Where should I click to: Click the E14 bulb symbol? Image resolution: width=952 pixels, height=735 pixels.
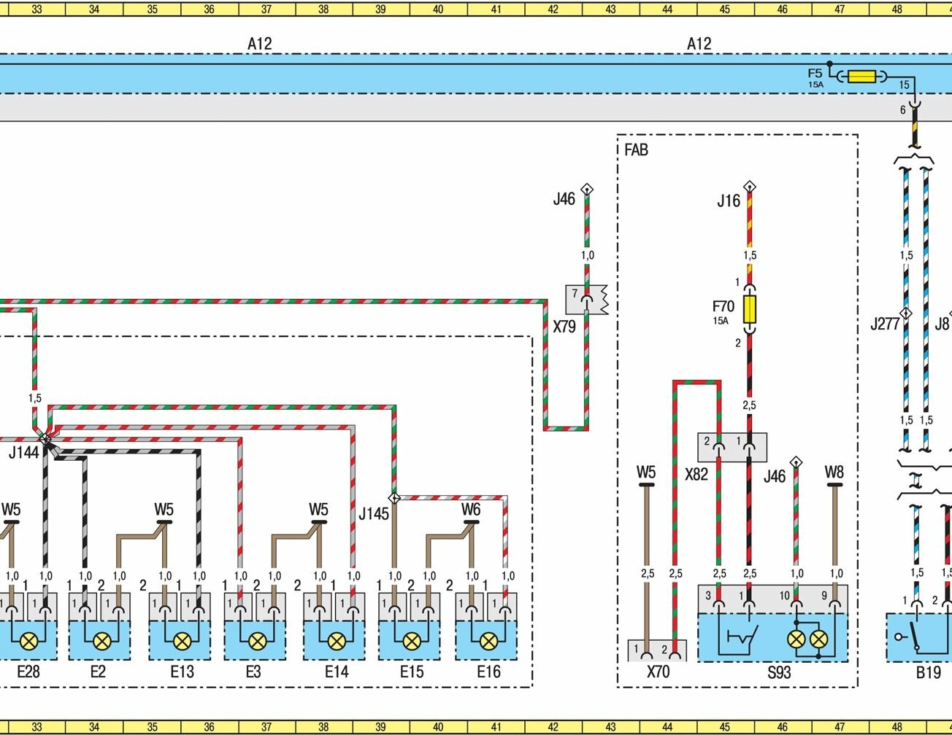[x=337, y=642]
